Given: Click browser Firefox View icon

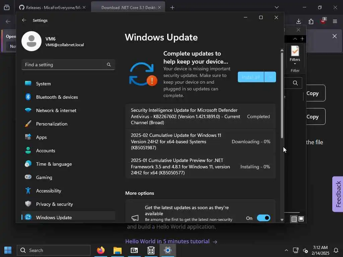Looking at the screenshot, I should [7, 7].
